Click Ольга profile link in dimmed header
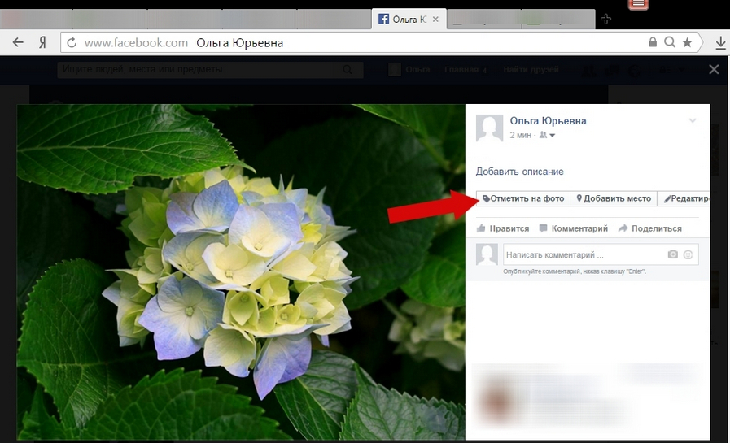This screenshot has width=730, height=443. (409, 70)
